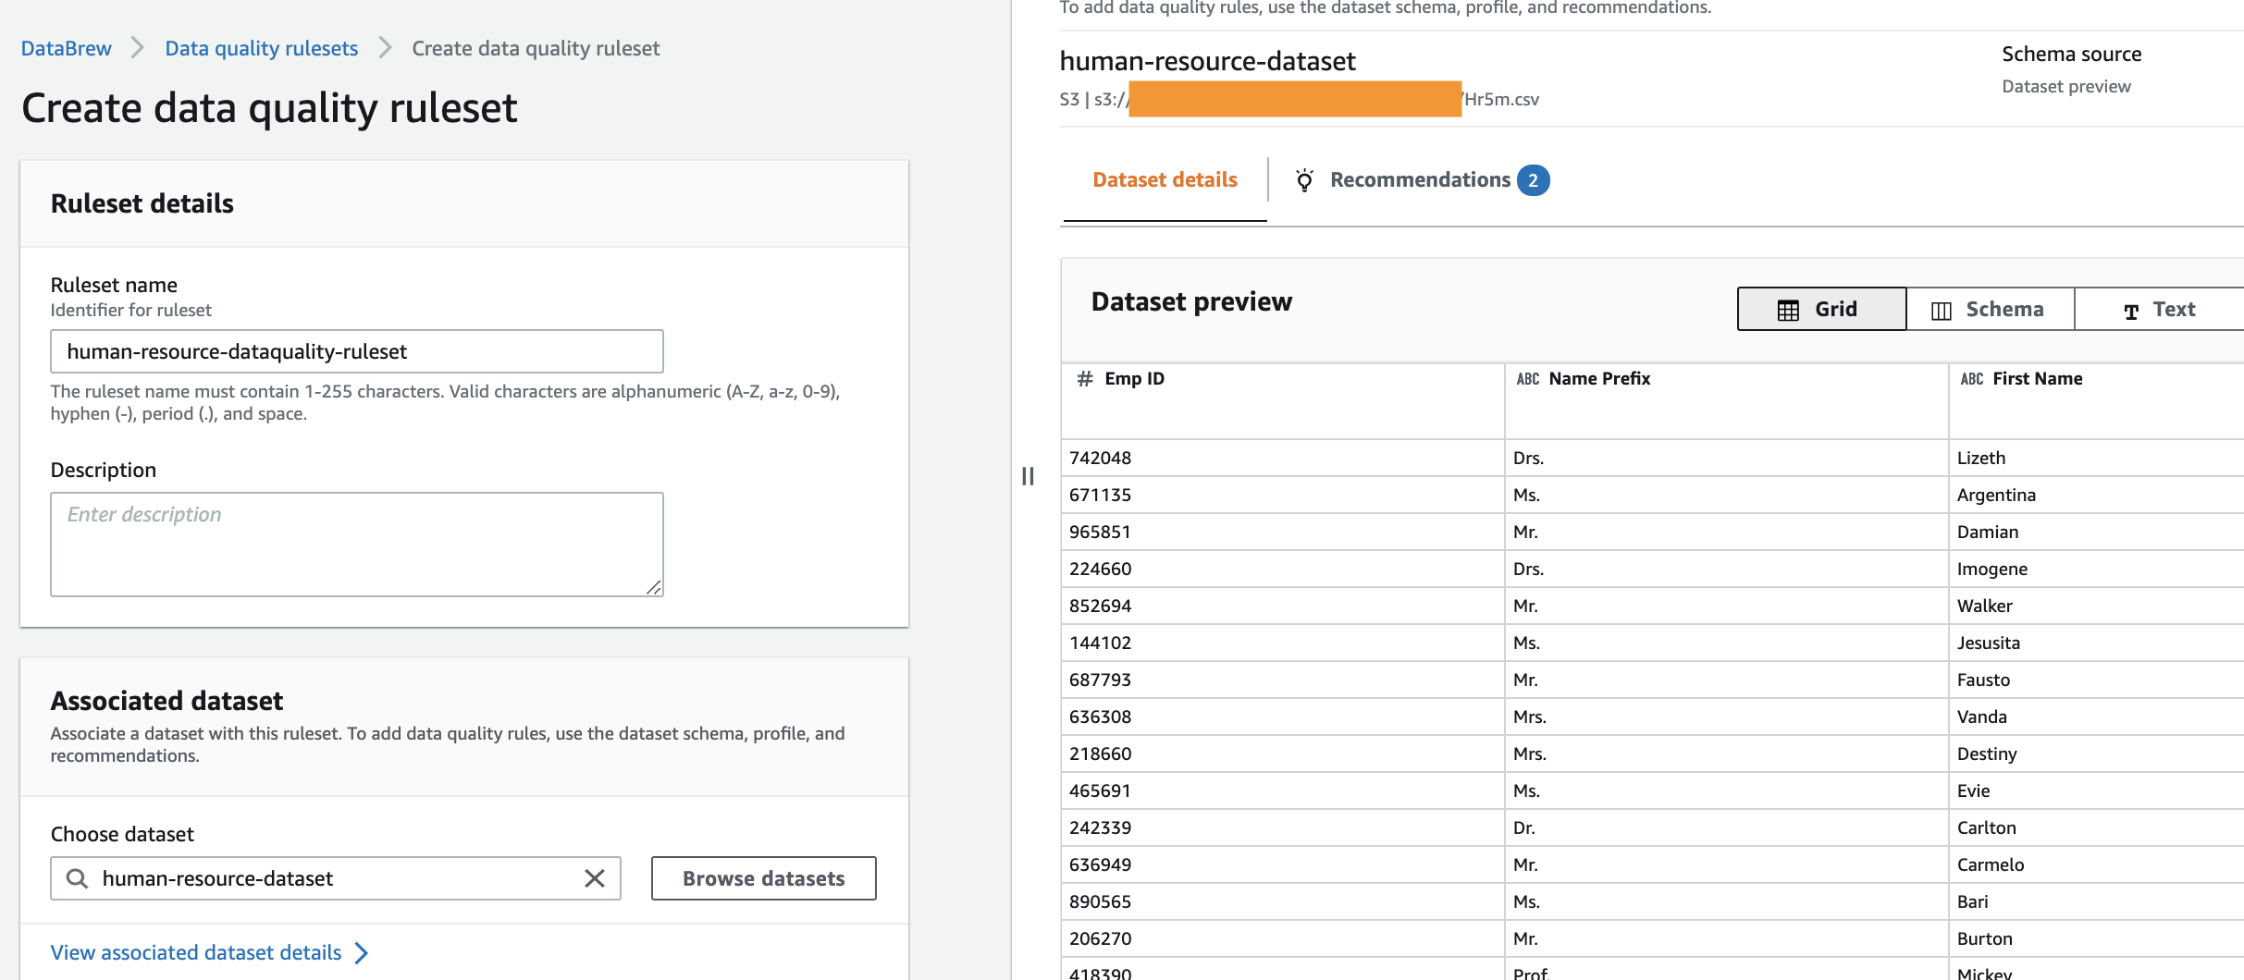Click into the Description text area
The height and width of the screenshot is (980, 2244).
click(356, 544)
